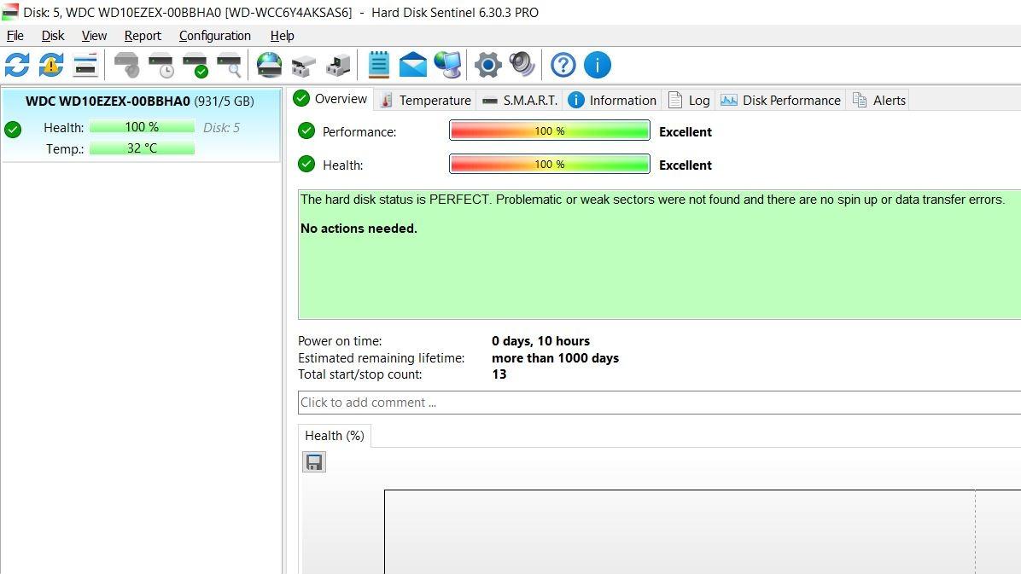Click the blue refresh arrows icon

17,65
